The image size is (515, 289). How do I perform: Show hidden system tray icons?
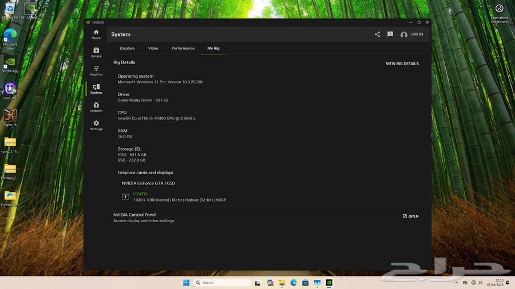point(456,283)
